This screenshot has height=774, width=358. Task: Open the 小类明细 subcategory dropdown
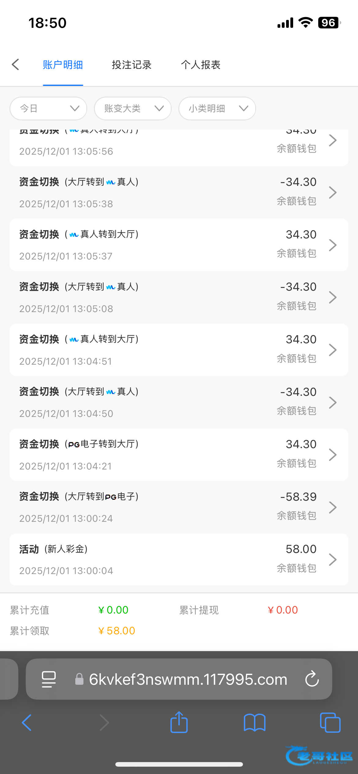[217, 109]
